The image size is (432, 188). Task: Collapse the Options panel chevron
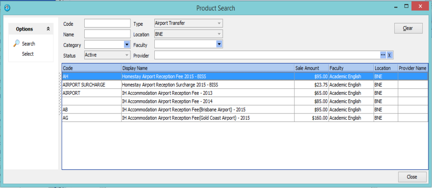click(x=48, y=29)
